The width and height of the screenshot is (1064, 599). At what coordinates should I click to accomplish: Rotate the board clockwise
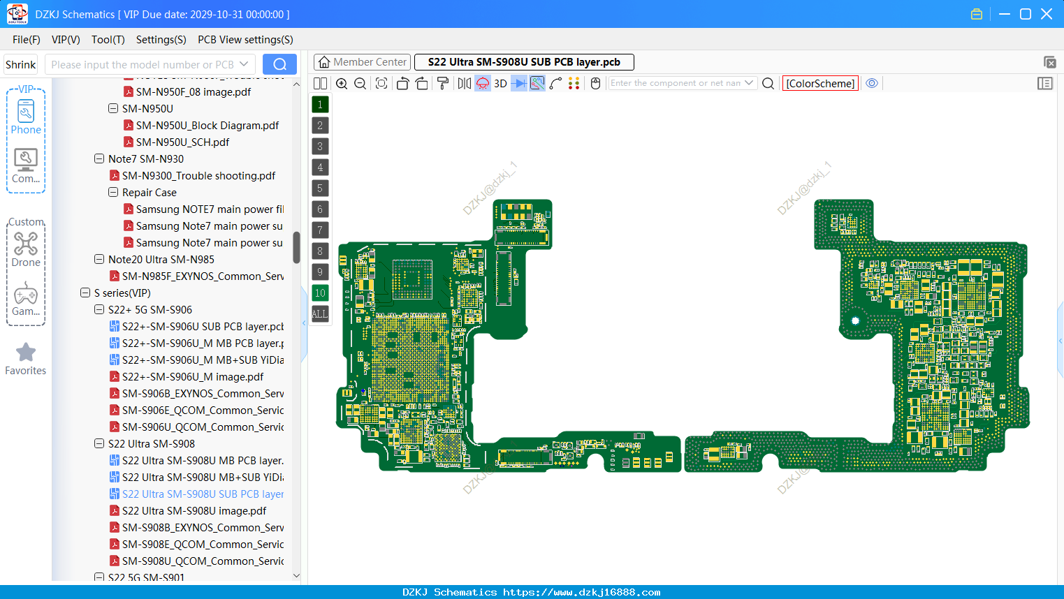pyautogui.click(x=422, y=83)
